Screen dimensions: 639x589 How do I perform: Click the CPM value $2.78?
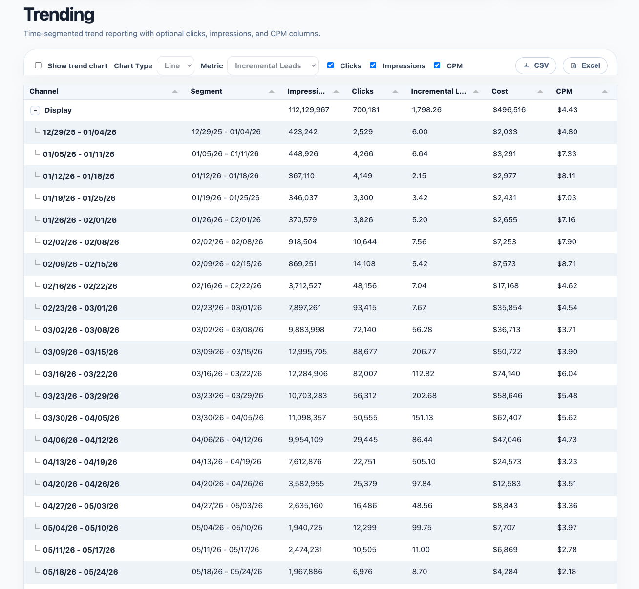tap(567, 550)
